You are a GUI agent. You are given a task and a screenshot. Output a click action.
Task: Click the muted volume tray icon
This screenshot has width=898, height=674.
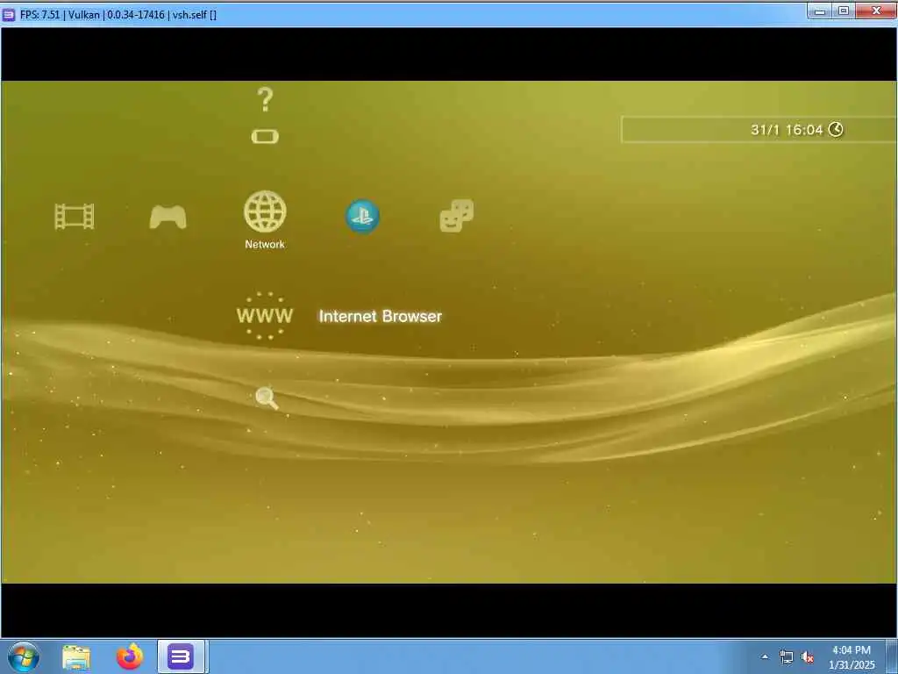click(808, 657)
